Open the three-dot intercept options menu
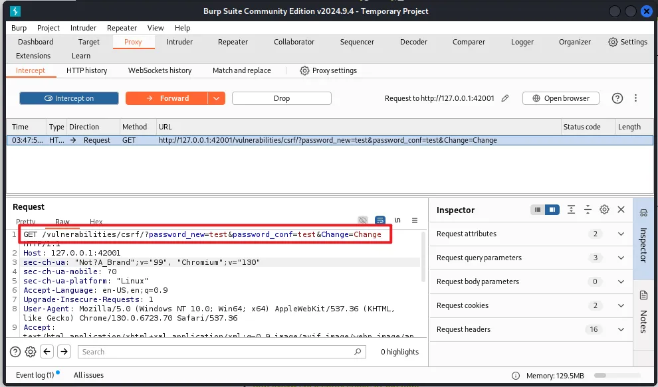The image size is (658, 387). pyautogui.click(x=636, y=98)
